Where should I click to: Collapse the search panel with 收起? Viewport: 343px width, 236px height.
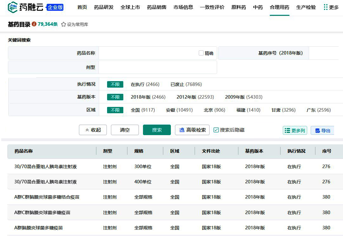pos(93,130)
